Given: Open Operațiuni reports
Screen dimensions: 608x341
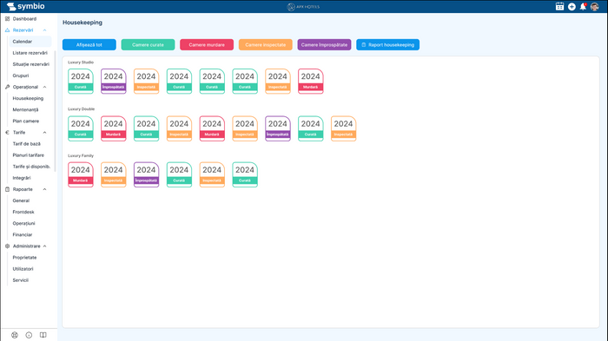Looking at the screenshot, I should click(x=23, y=224).
